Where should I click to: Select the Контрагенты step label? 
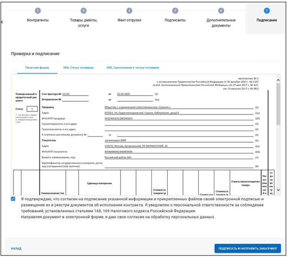pos(38,20)
